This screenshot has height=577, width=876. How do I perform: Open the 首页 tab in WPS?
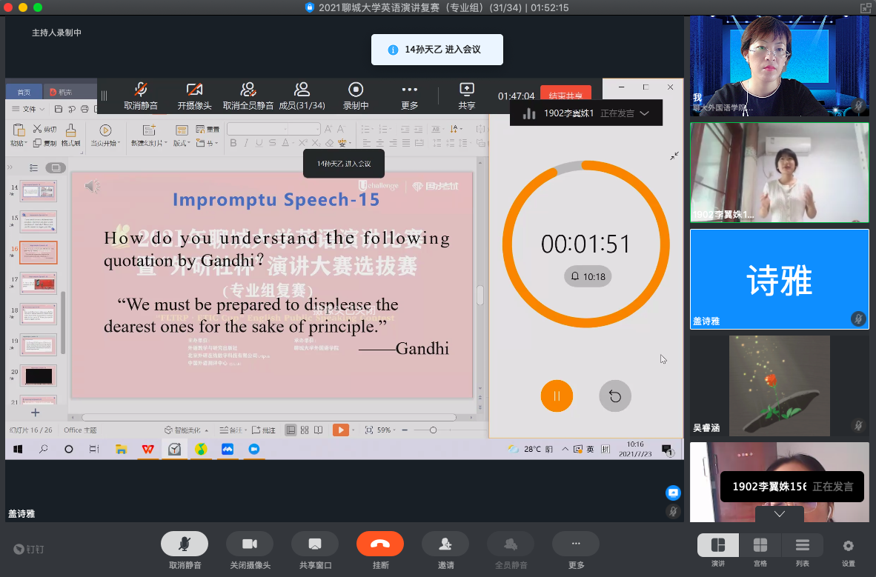pos(24,93)
